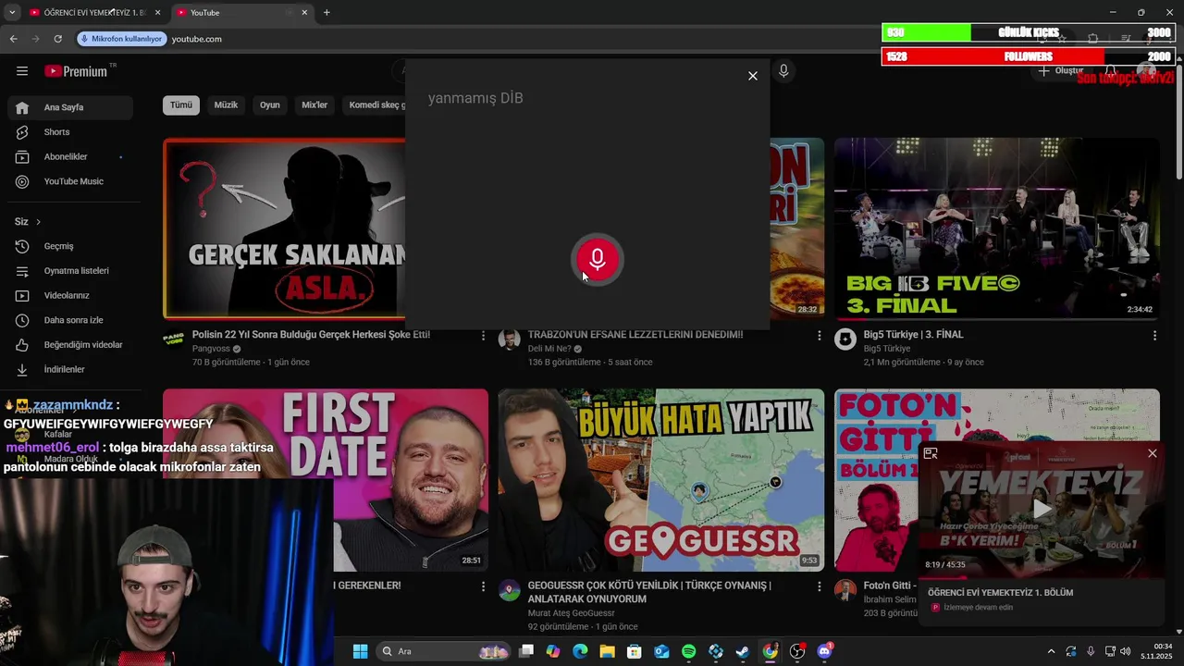Click the Deli Mi Ne? channel avatar
Viewport: 1184px width, 666px height.
(x=510, y=339)
